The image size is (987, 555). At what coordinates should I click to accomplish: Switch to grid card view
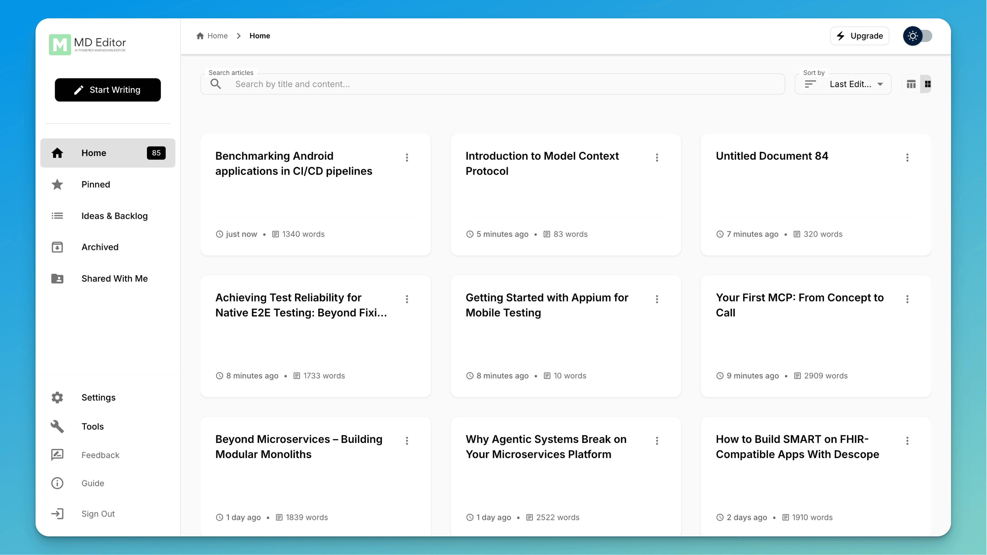point(927,84)
